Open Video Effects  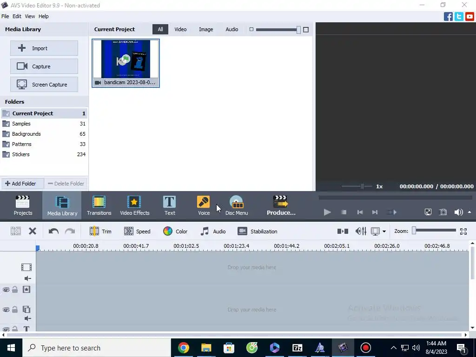click(x=134, y=205)
